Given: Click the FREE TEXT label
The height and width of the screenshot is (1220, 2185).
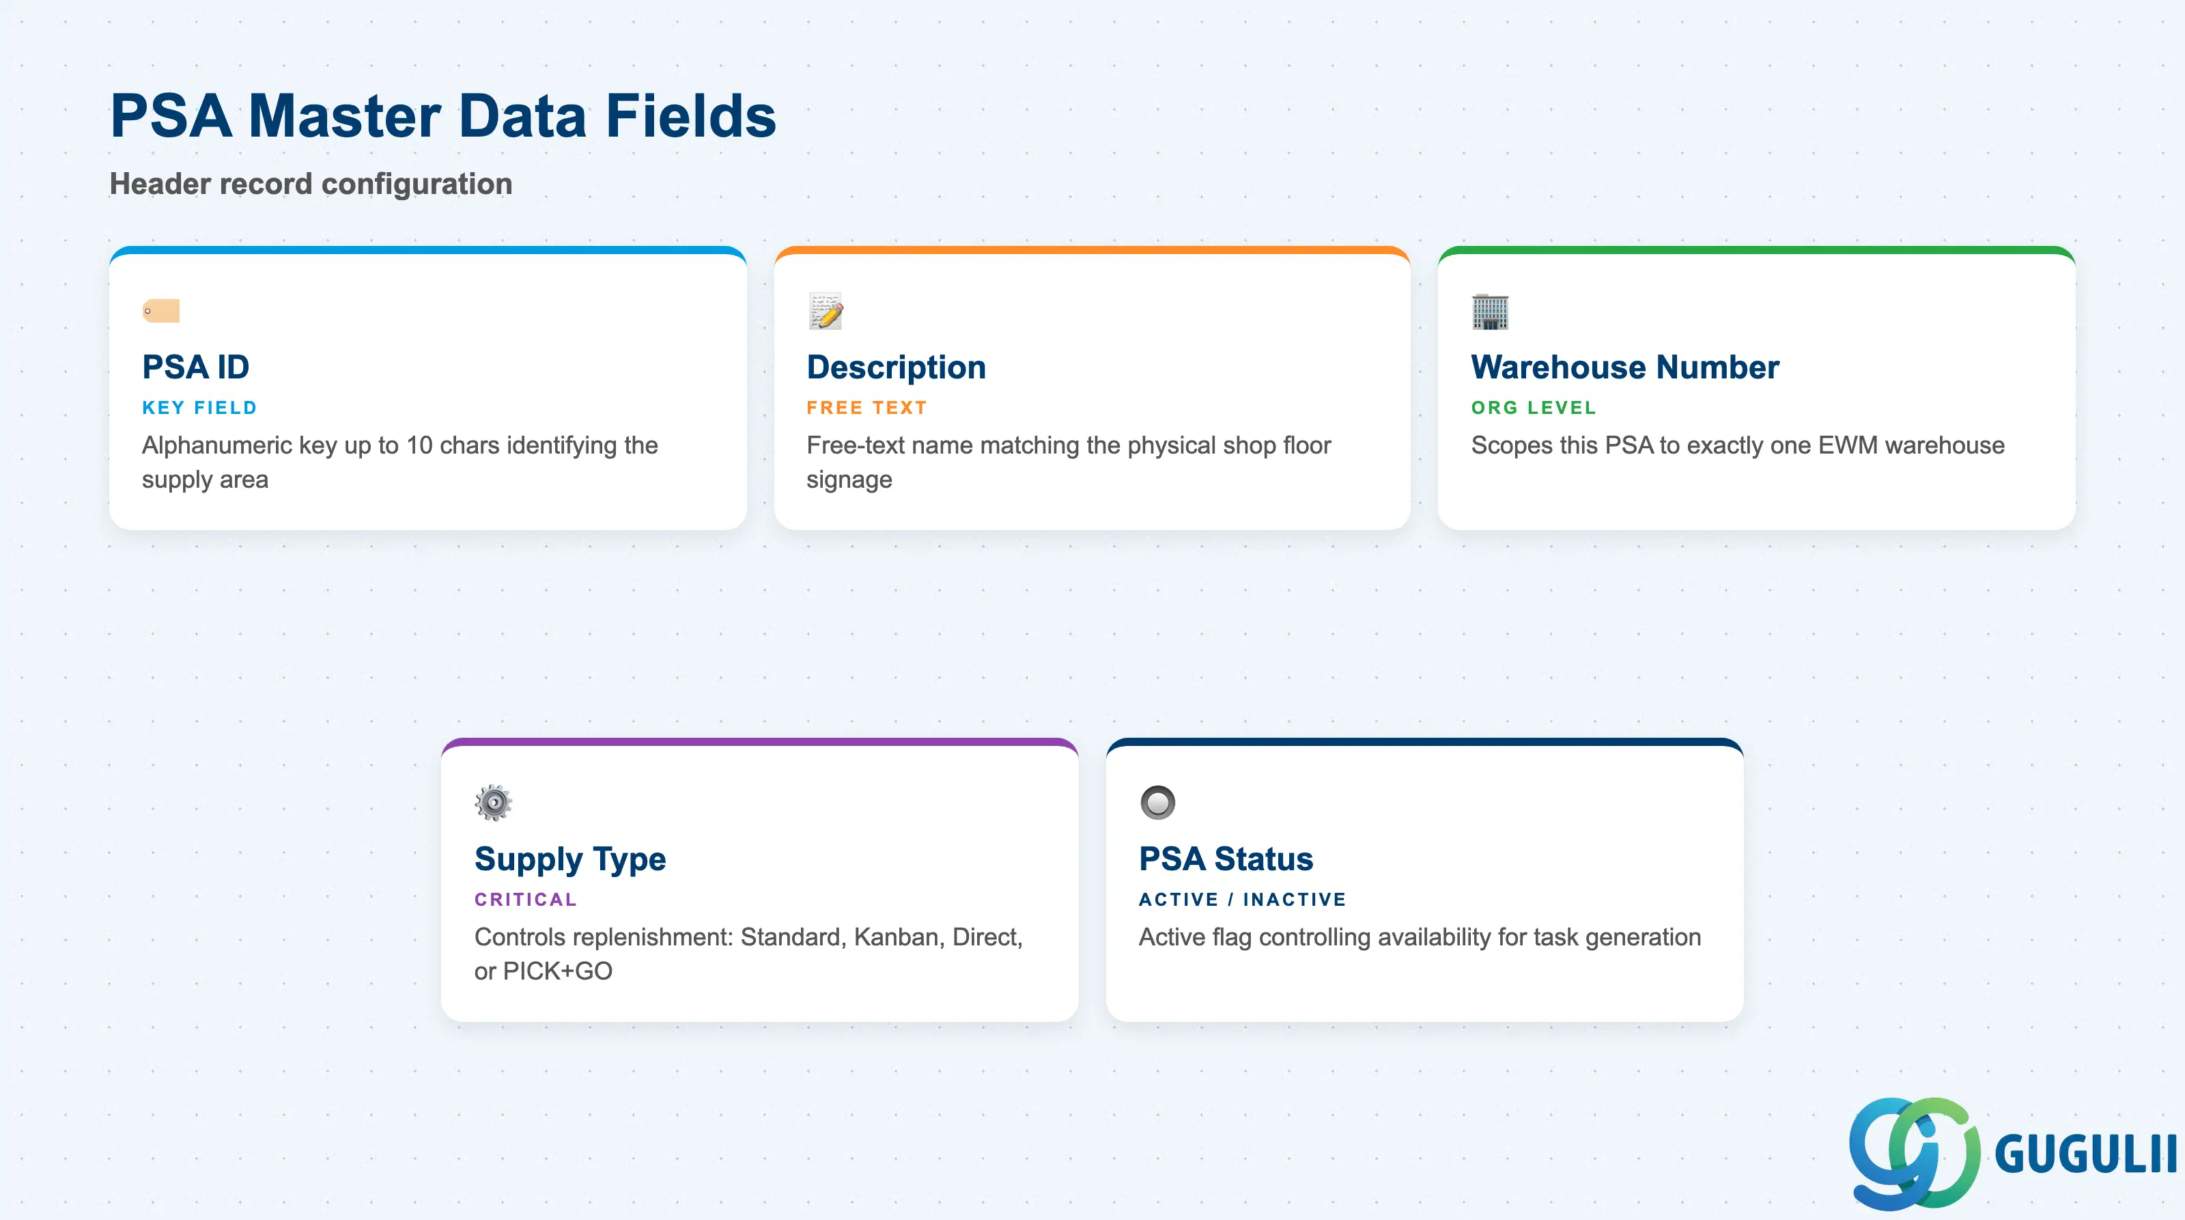Looking at the screenshot, I should [867, 408].
